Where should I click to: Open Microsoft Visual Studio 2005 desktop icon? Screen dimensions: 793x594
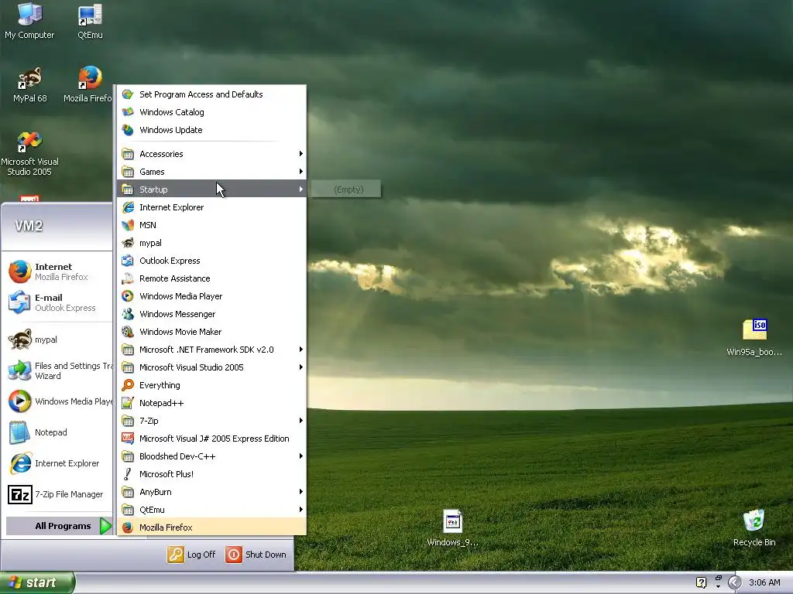(29, 153)
